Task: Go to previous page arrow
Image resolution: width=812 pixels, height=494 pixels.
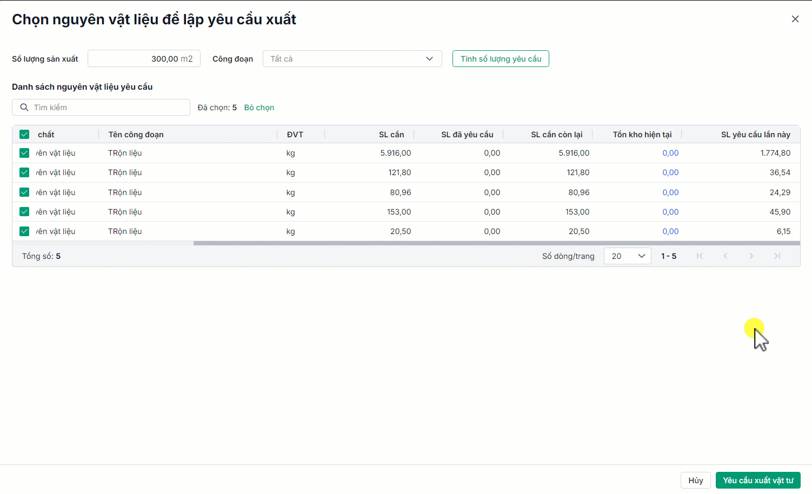Action: pyautogui.click(x=726, y=256)
